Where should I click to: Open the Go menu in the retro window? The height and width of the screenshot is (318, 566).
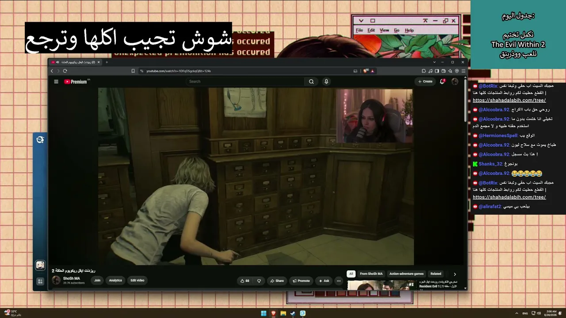coord(397,30)
